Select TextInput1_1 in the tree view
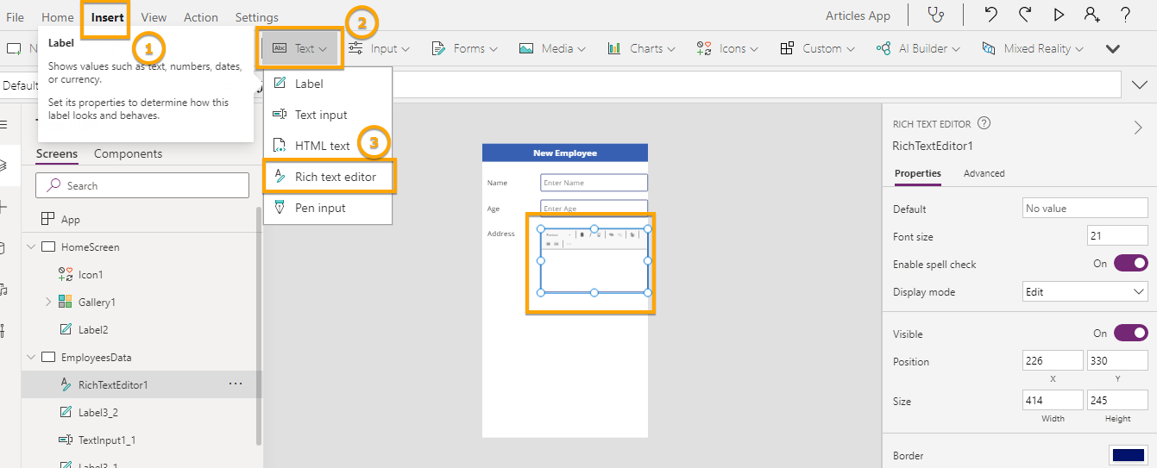Image resolution: width=1157 pixels, height=468 pixels. pos(107,440)
